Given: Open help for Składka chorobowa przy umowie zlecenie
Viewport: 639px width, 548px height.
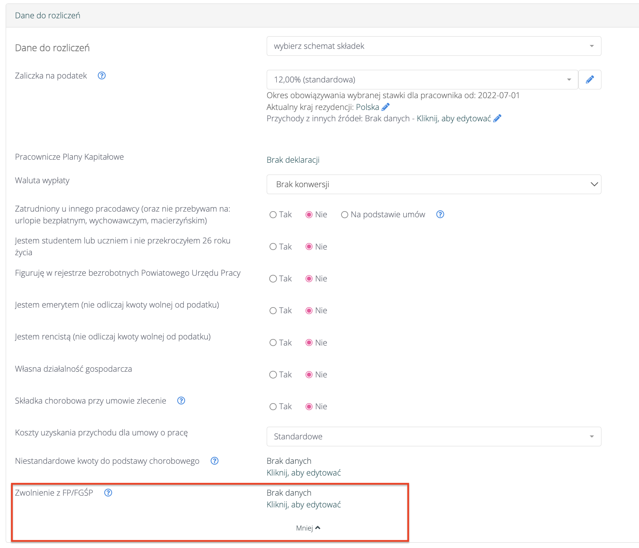Looking at the screenshot, I should (x=181, y=401).
